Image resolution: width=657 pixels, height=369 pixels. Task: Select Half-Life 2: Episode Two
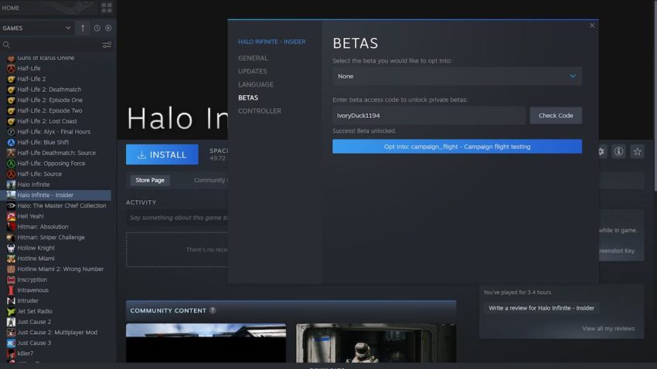pyautogui.click(x=49, y=110)
